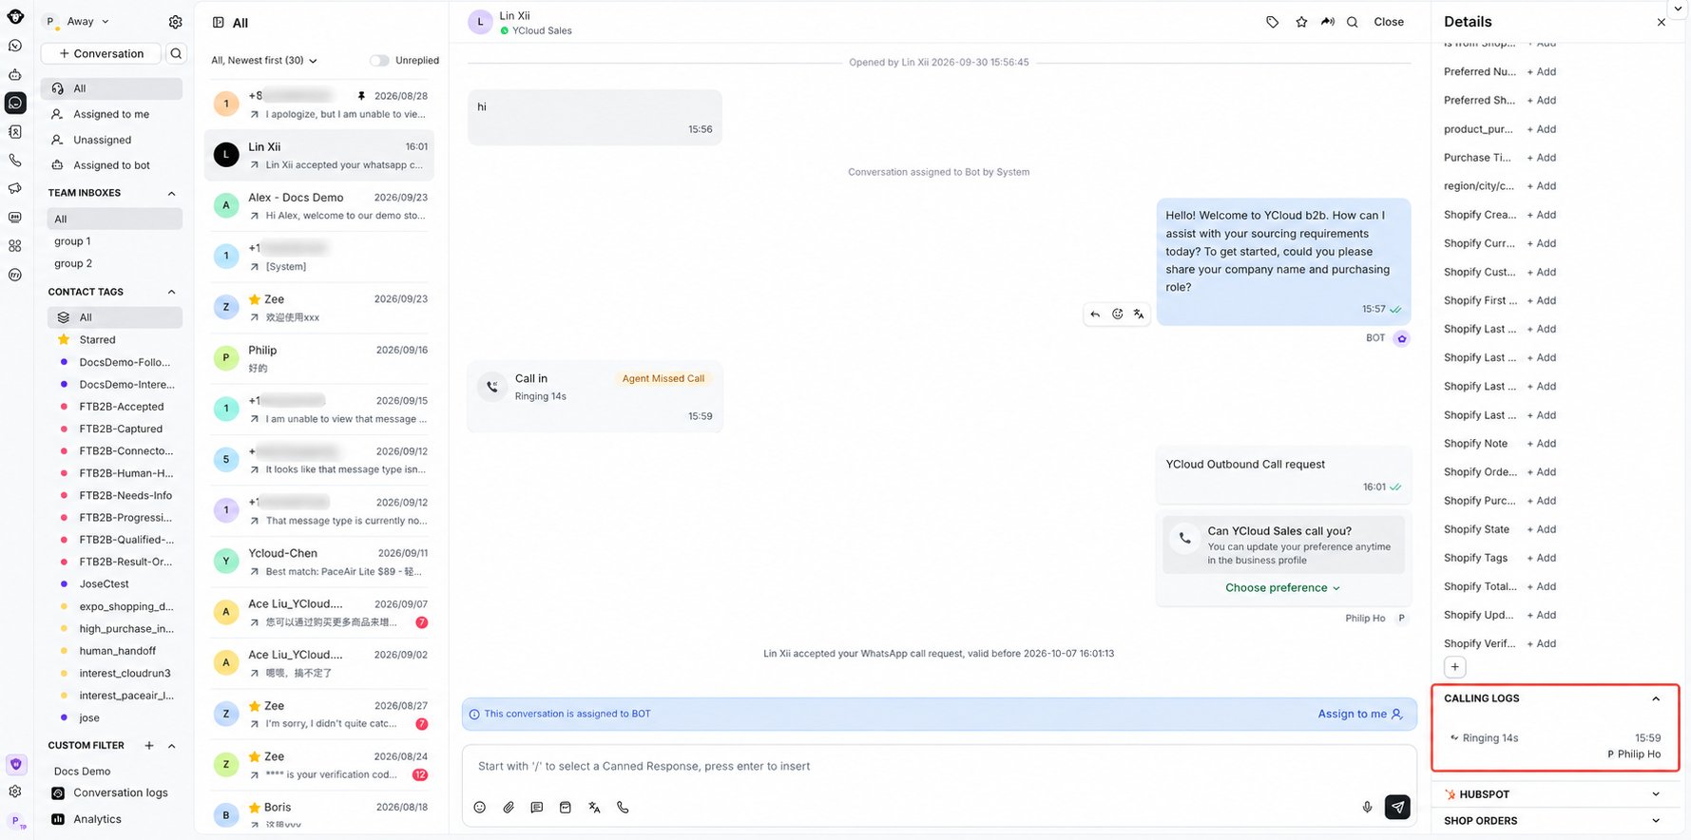Select the 'Assigned to me' inbox
1691x840 pixels.
pos(112,115)
